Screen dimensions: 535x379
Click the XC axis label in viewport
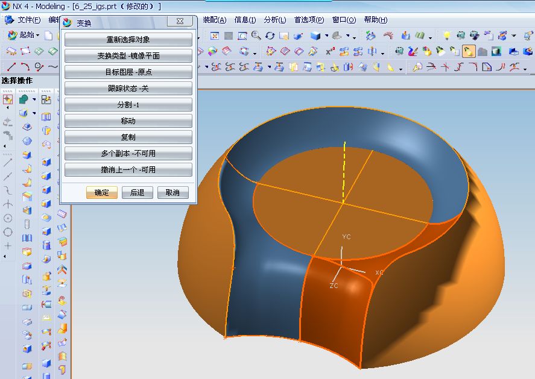(x=379, y=273)
